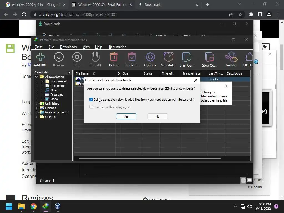Click the Start Queue toolbar icon
The image size is (284, 213).
187,59
